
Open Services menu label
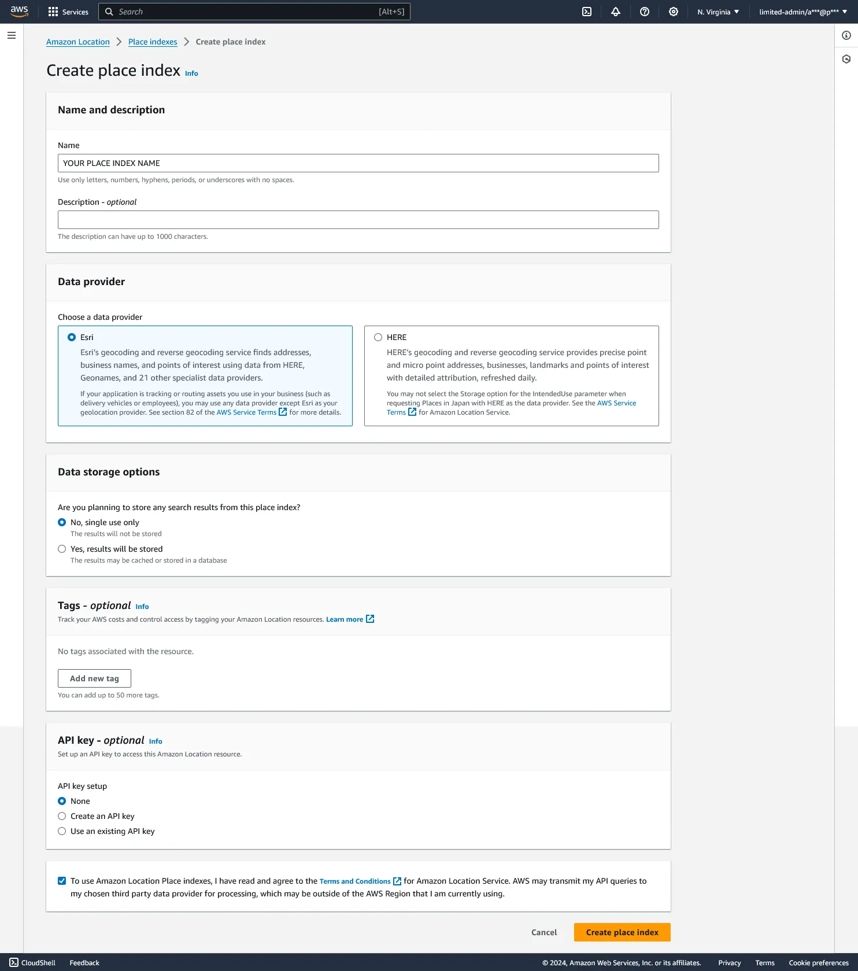tap(75, 12)
